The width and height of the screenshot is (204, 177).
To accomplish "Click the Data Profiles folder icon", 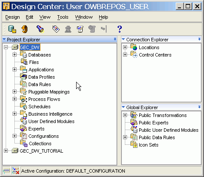I will tap(23, 77).
